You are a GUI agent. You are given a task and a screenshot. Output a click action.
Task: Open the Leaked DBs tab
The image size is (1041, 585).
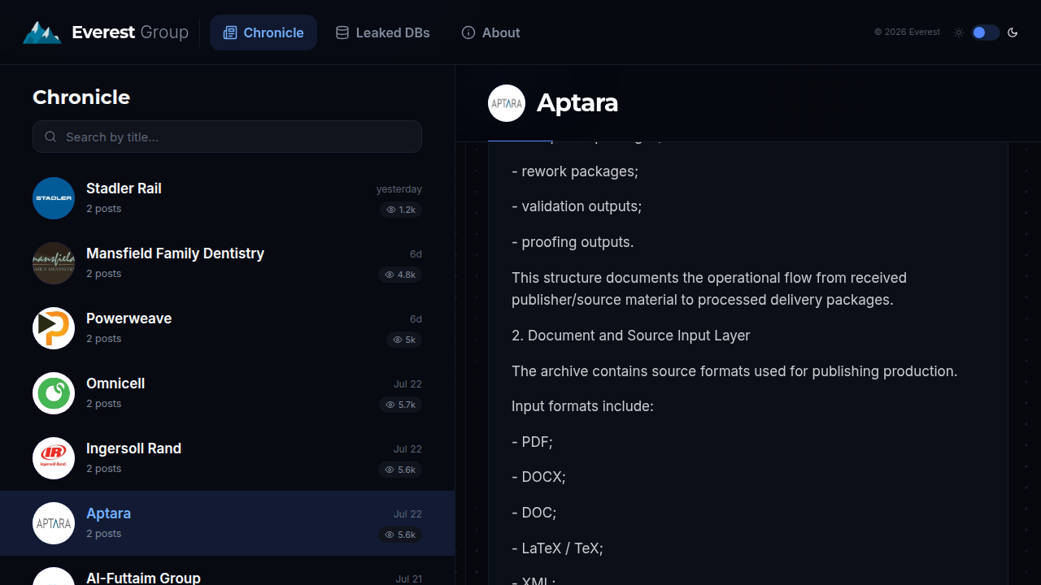(383, 32)
